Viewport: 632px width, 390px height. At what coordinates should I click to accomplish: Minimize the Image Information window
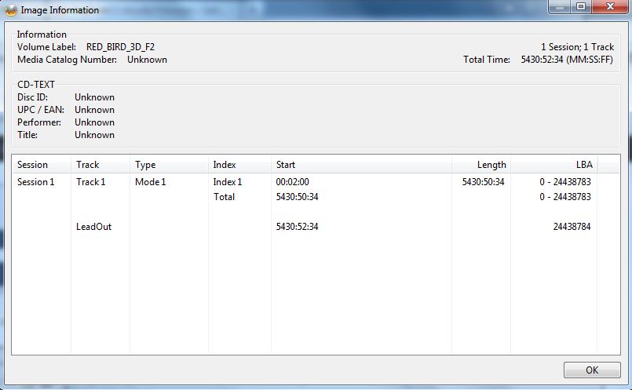click(560, 7)
